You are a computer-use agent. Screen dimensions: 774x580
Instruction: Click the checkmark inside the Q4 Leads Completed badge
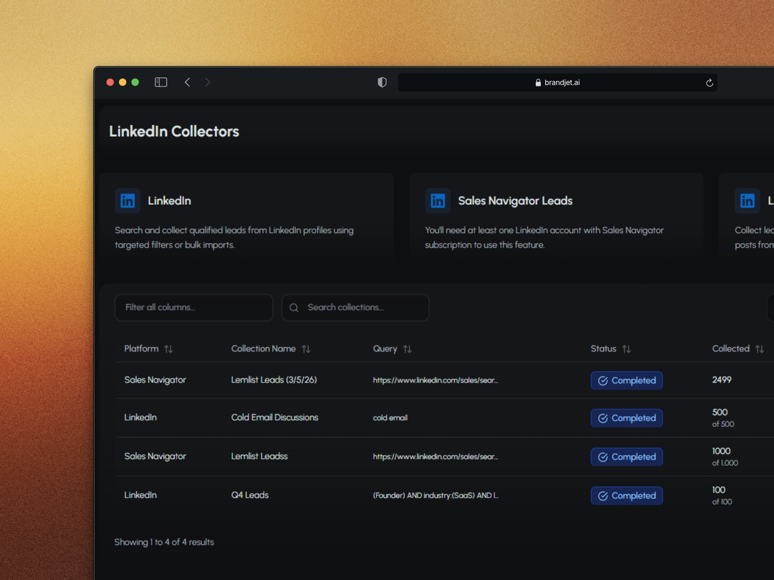coord(602,496)
